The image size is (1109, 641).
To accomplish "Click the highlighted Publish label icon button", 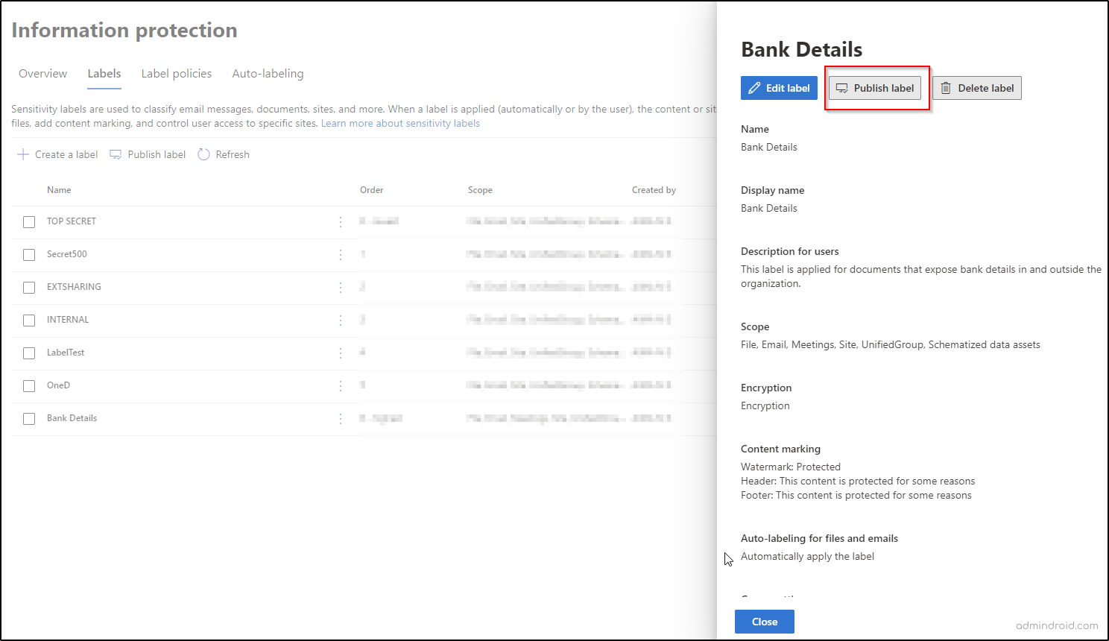I will [842, 87].
